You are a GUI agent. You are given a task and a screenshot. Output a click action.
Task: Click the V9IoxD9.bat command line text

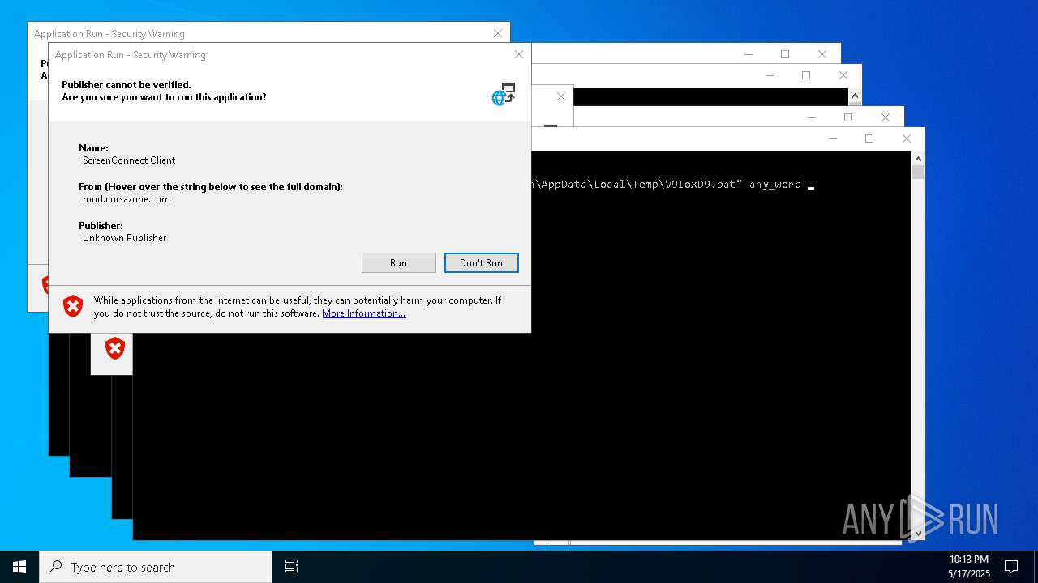(667, 185)
